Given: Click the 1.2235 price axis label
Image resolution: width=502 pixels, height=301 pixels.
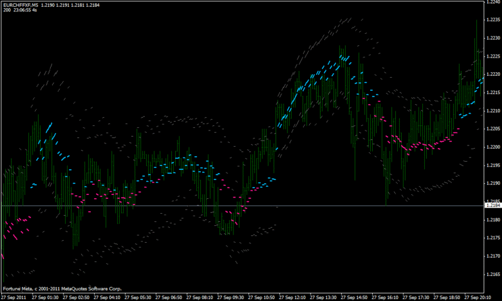Looking at the screenshot, I should pyautogui.click(x=493, y=19).
